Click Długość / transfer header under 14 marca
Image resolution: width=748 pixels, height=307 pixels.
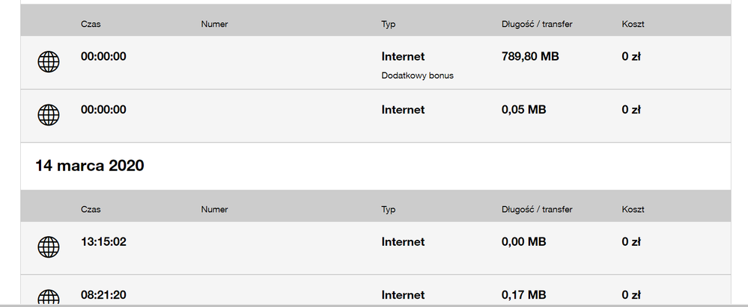coord(537,210)
